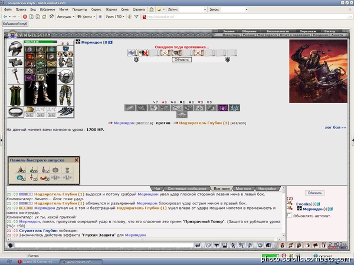Click the crossed hammers tools icon
Viewport: 354px width, 265px height.
pos(51,16)
